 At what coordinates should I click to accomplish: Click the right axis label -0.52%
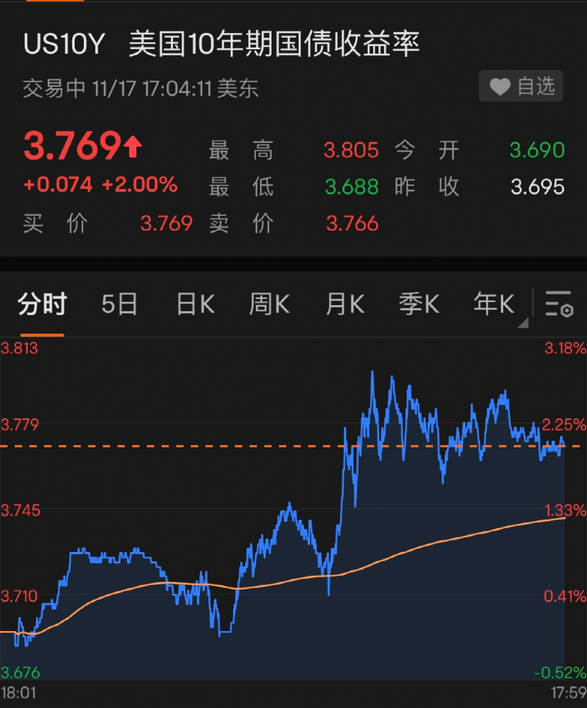pyautogui.click(x=560, y=673)
